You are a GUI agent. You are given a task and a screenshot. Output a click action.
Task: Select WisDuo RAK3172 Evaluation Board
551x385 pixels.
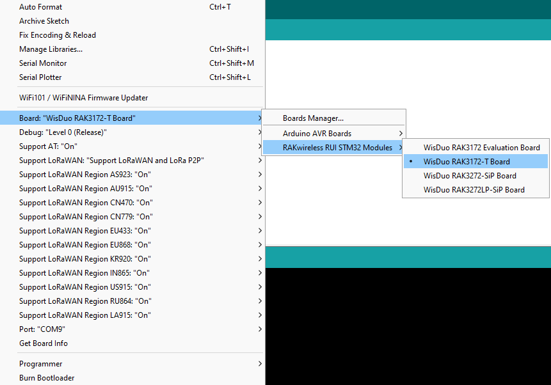[x=481, y=148]
